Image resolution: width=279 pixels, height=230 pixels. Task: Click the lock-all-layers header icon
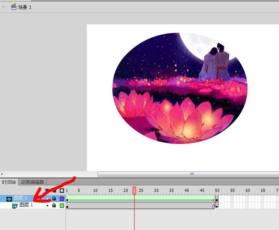point(55,191)
